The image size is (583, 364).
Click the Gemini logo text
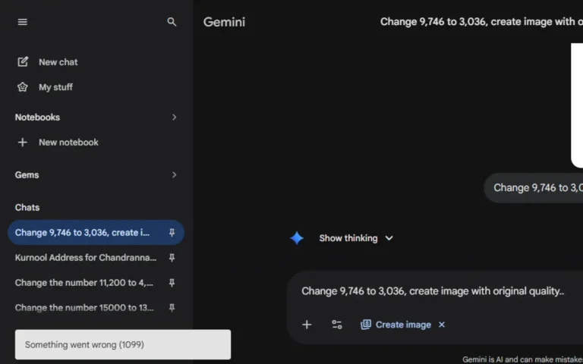click(x=224, y=22)
